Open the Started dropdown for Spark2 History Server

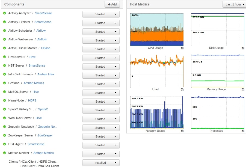[x=101, y=110]
